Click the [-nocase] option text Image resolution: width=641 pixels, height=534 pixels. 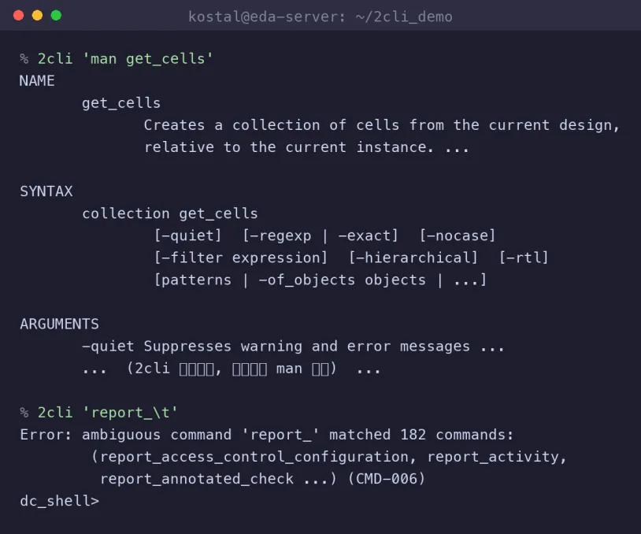click(x=458, y=235)
